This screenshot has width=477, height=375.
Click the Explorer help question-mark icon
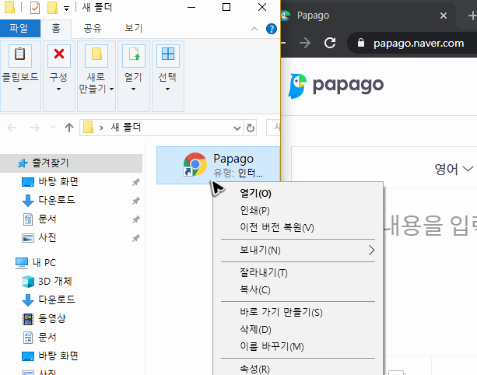(x=271, y=29)
